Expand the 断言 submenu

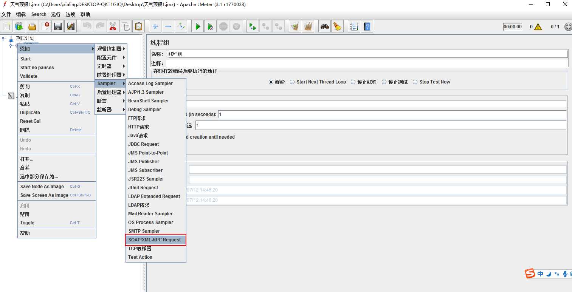tap(111, 101)
